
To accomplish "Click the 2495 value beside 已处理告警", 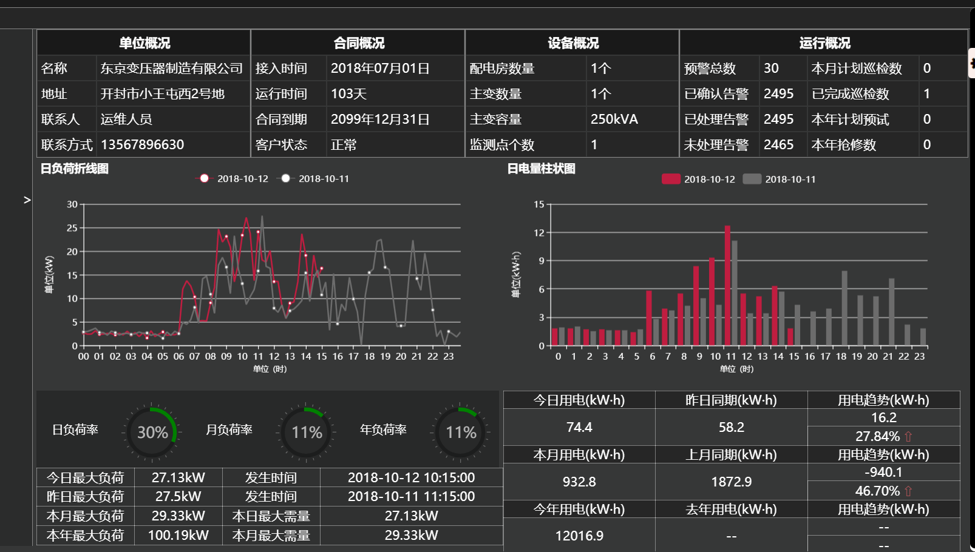I will pos(778,119).
